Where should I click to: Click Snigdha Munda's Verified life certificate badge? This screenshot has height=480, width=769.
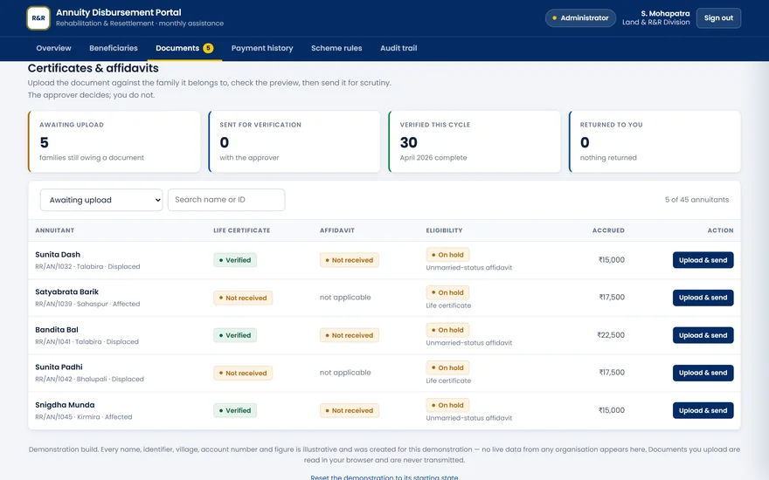(235, 410)
